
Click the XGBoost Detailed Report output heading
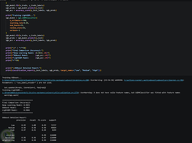(x=15, y=117)
